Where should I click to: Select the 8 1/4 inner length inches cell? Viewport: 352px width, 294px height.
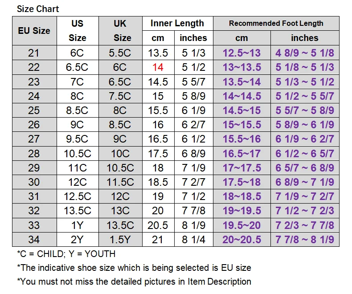193,239
